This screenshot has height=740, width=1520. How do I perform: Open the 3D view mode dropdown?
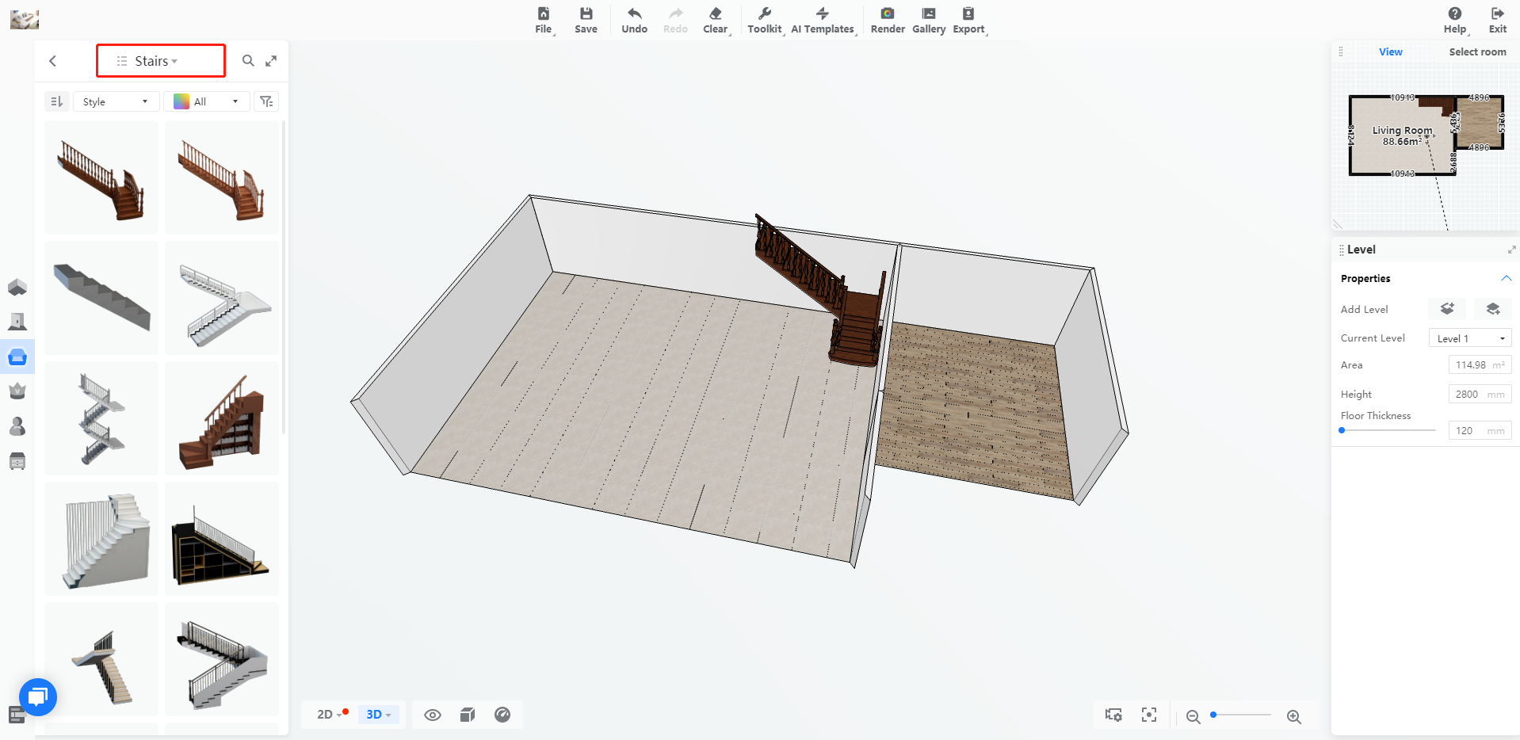[x=379, y=715]
